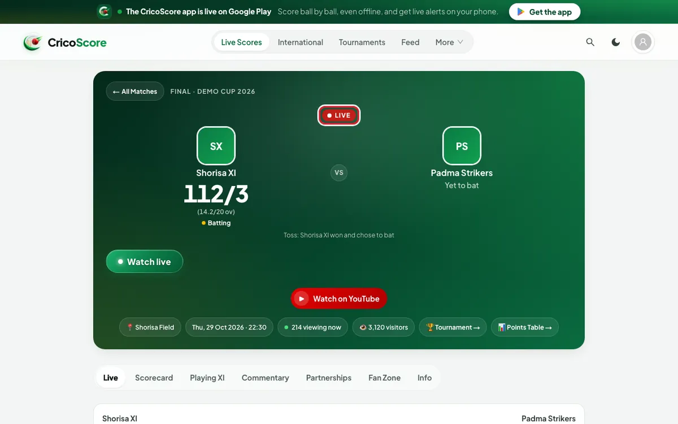Viewport: 678px width, 424px height.
Task: Click the PS team badge
Action: point(462,146)
